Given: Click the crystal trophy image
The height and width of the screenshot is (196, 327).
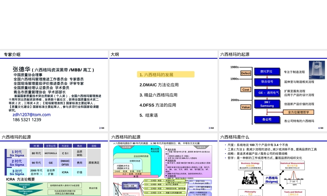Looking at the screenshot, I should click(317, 70).
